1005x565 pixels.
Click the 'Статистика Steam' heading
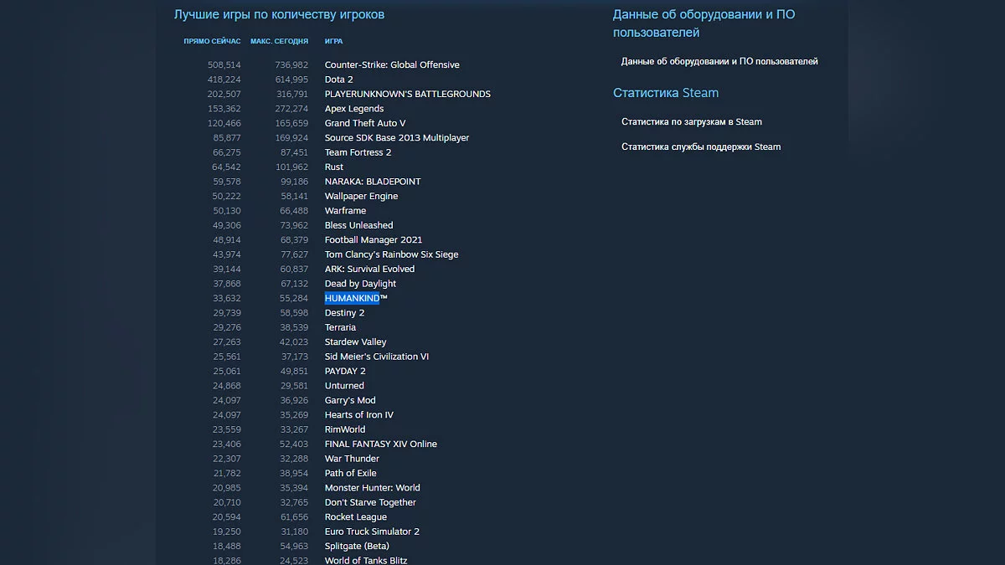pyautogui.click(x=666, y=93)
